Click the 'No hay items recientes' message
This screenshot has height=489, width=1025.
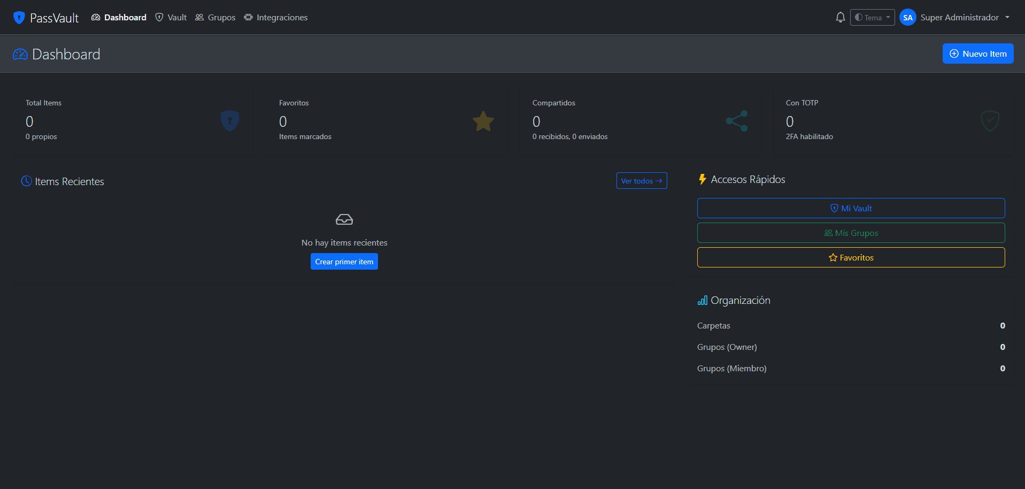pyautogui.click(x=344, y=243)
